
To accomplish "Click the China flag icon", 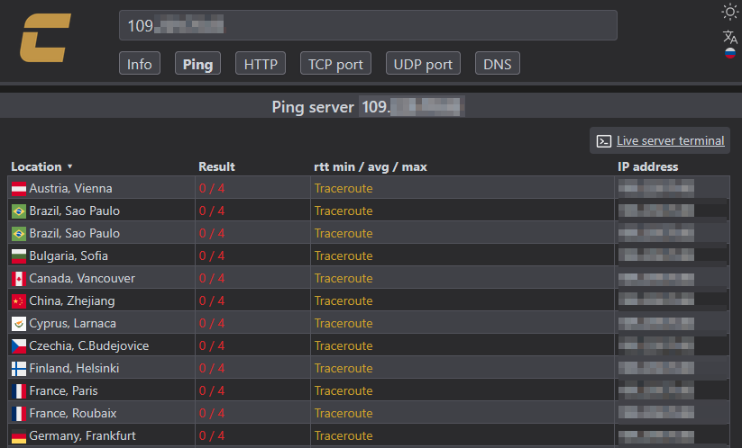I will click(x=18, y=301).
